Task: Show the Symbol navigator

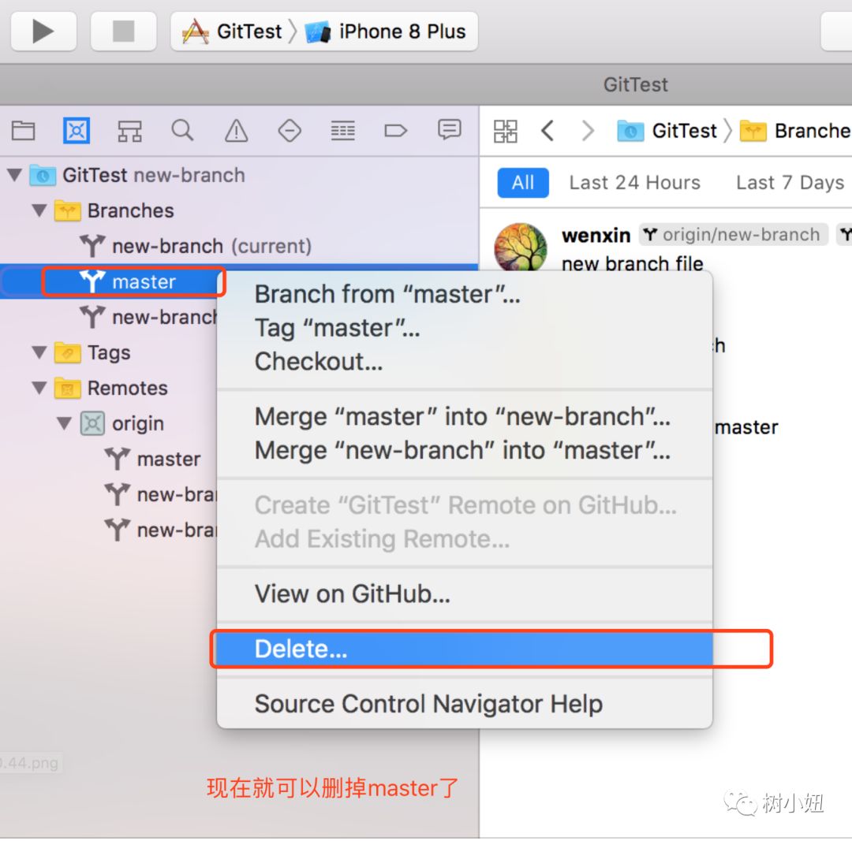Action: click(x=130, y=130)
